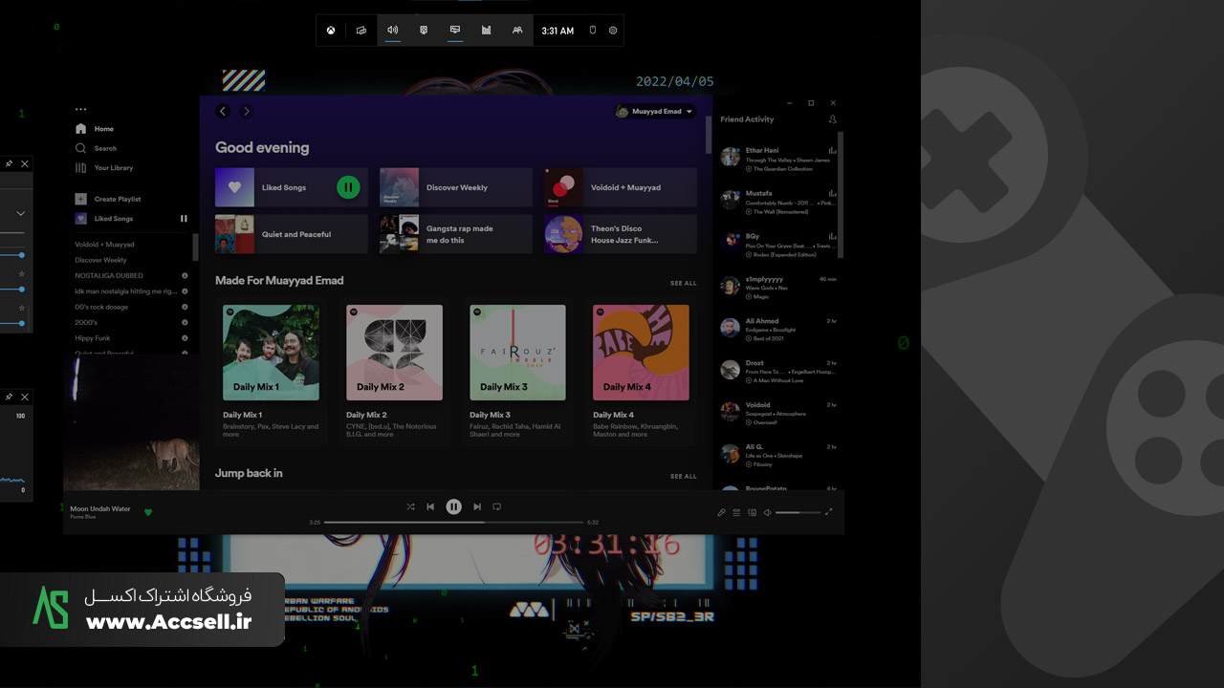1224x688 pixels.
Task: Open Search in Spotify sidebar
Action: click(96, 148)
